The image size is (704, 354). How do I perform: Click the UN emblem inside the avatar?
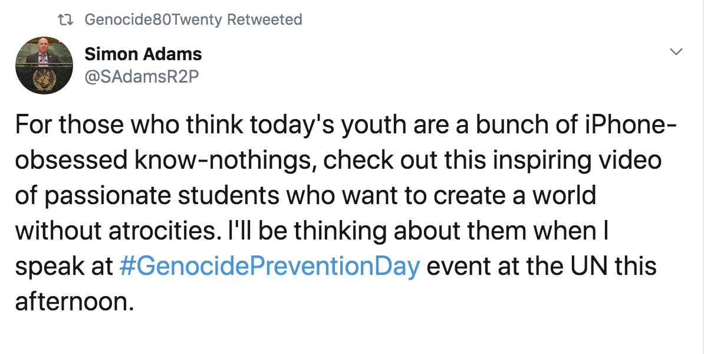click(x=44, y=81)
